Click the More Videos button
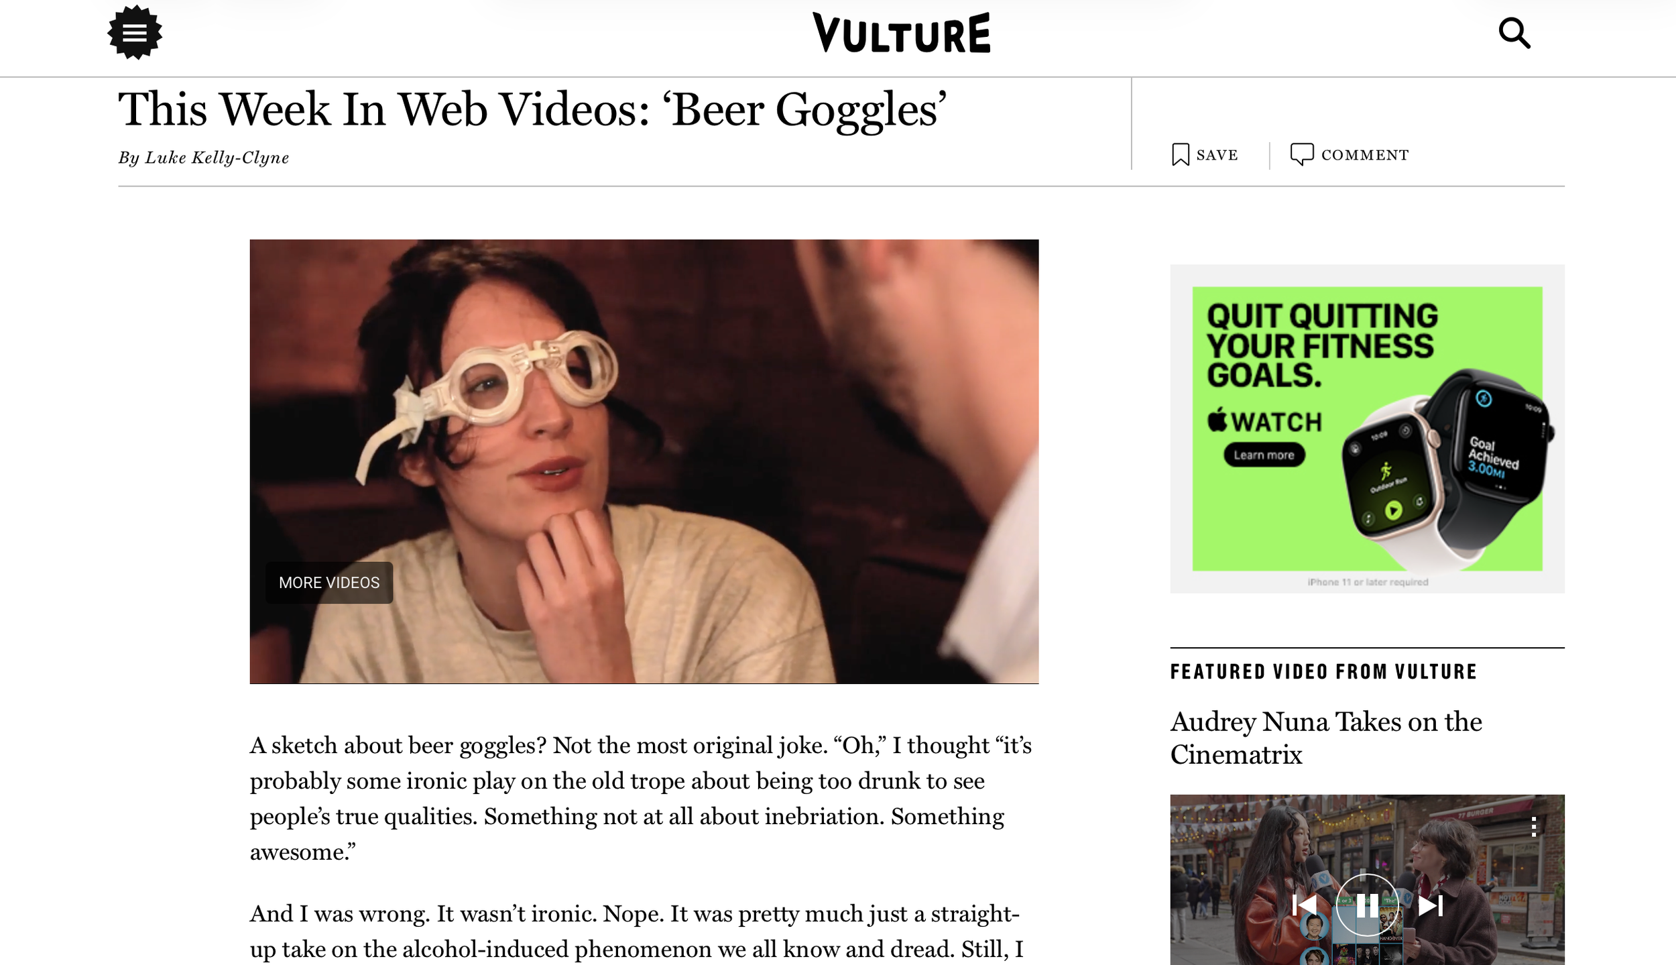1676x965 pixels. coord(329,582)
